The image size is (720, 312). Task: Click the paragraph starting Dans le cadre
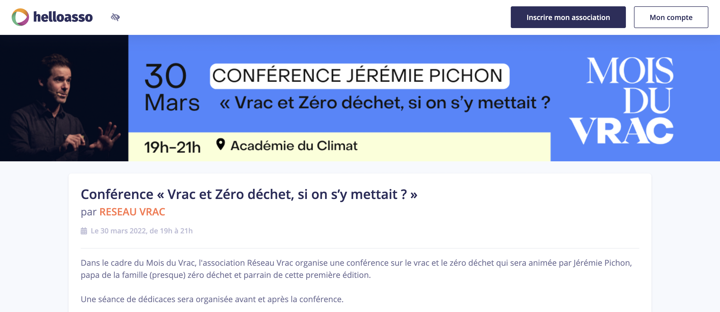click(x=356, y=269)
